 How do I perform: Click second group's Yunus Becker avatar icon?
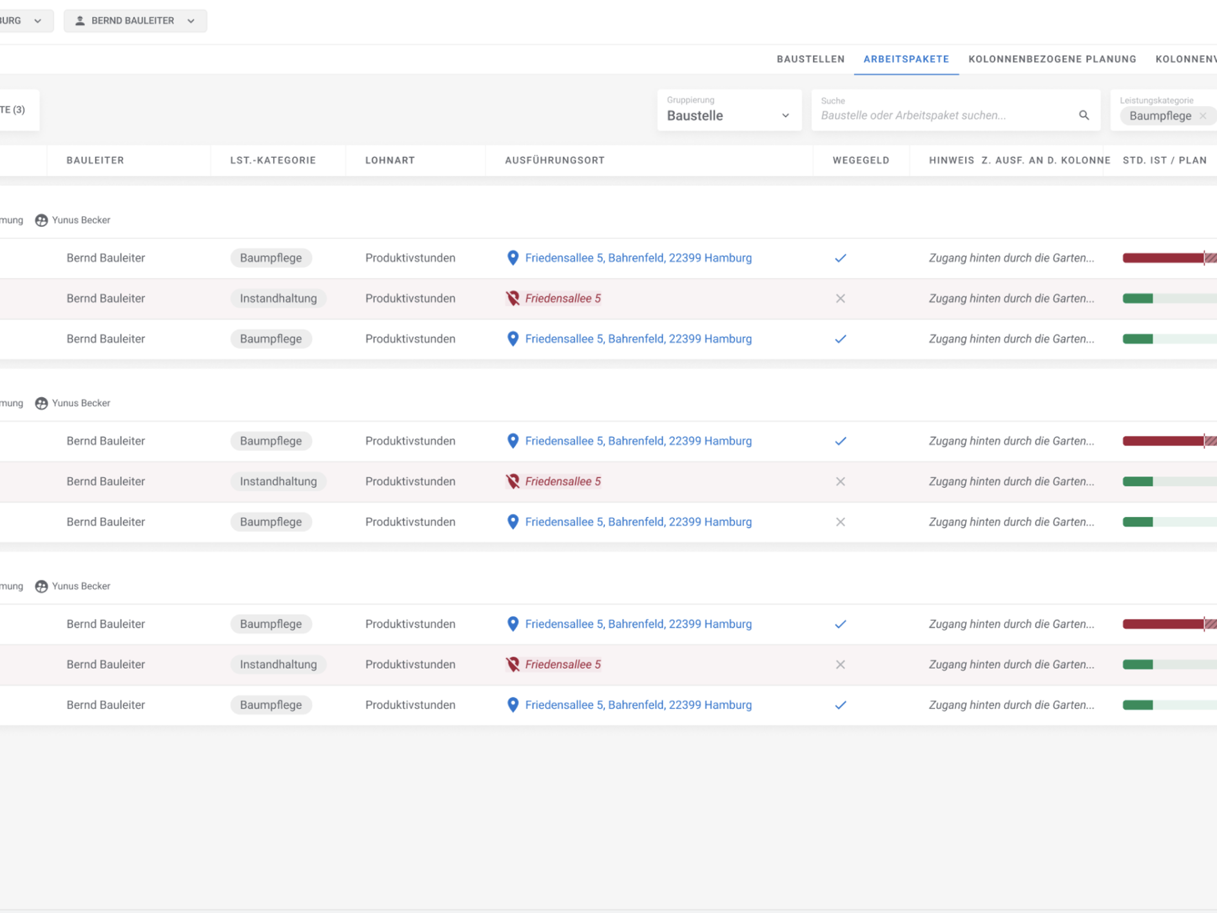41,403
